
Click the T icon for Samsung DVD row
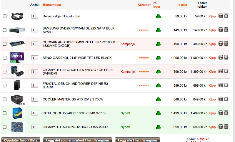(x=221, y=29)
